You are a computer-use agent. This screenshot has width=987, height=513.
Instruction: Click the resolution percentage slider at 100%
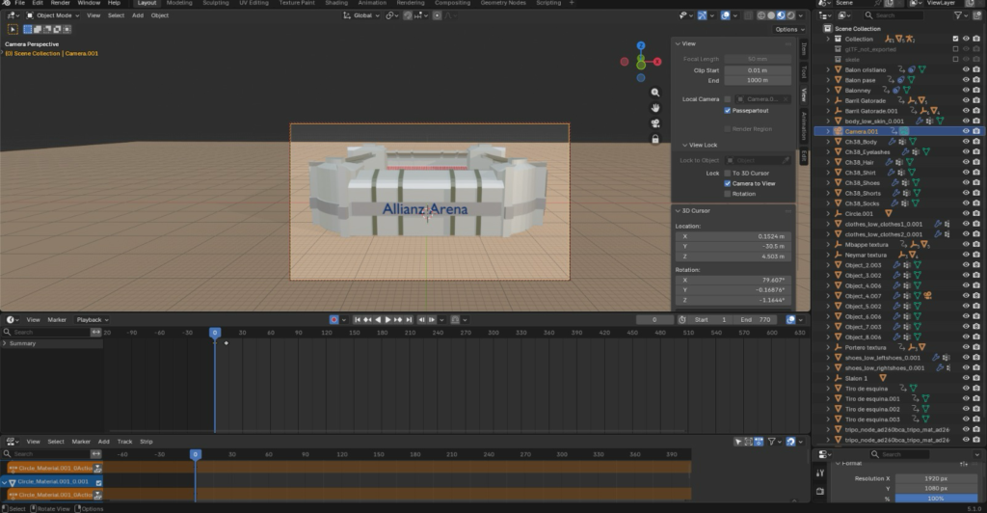click(936, 499)
